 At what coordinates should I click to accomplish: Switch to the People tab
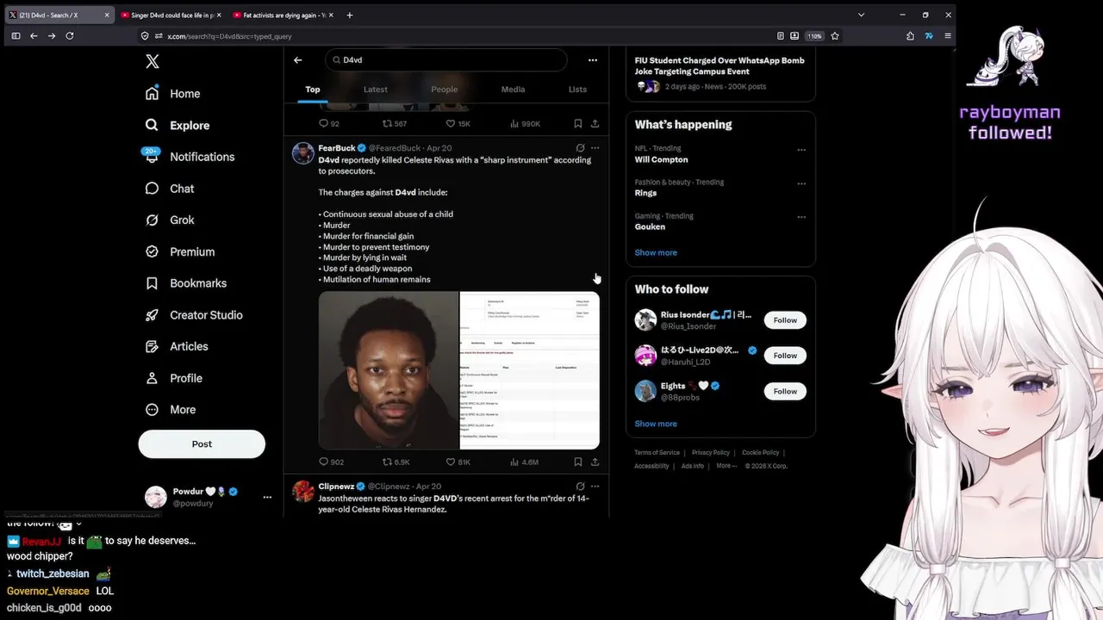[445, 90]
